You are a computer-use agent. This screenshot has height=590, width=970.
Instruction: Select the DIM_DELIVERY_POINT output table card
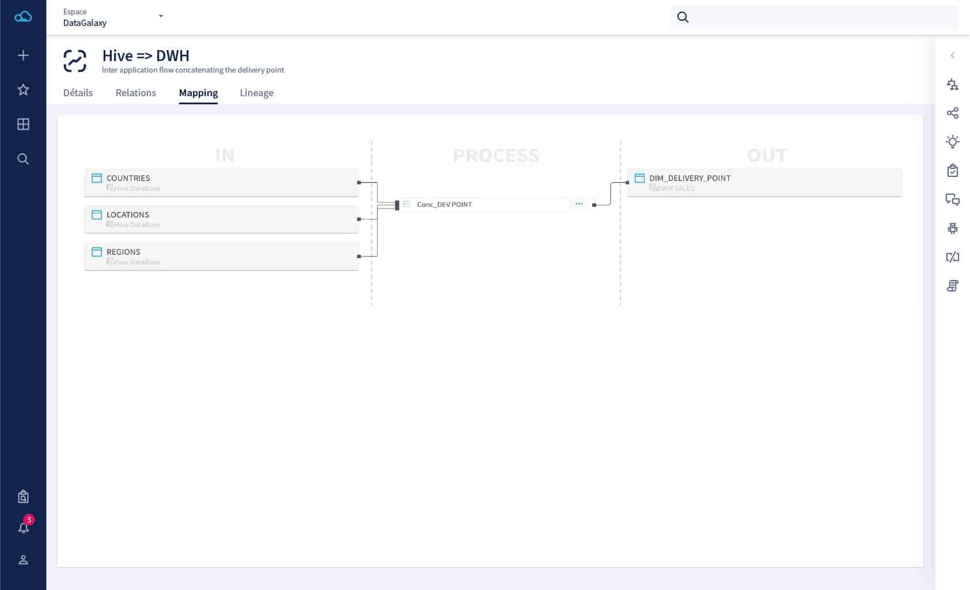coord(764,183)
